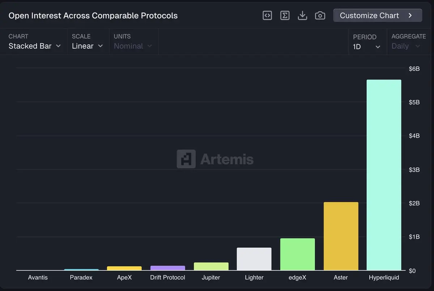This screenshot has width=434, height=291.
Task: Expand the Daily aggregate dropdown
Action: (405, 46)
